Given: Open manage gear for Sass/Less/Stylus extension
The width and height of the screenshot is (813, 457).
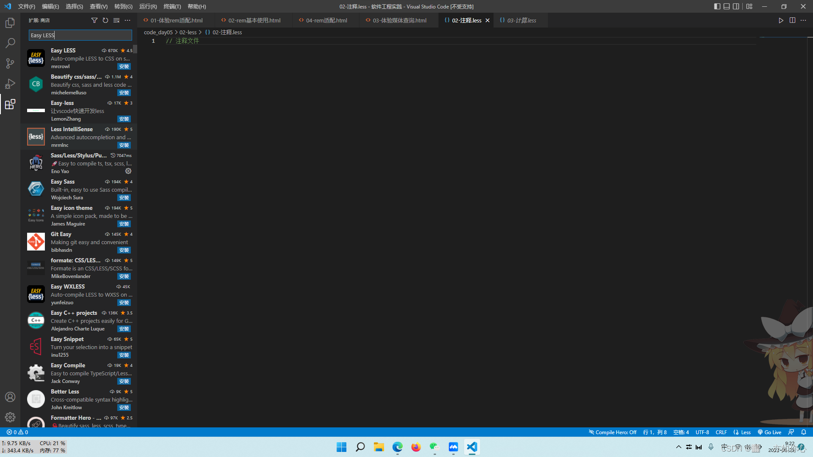Looking at the screenshot, I should 128,171.
